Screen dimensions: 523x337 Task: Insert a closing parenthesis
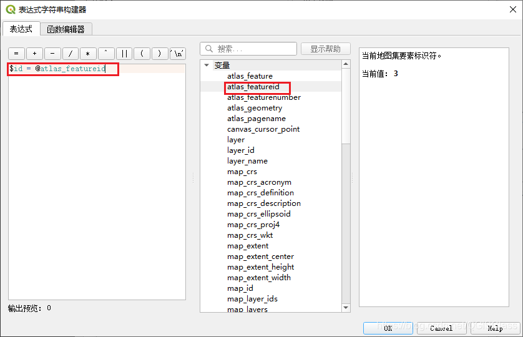[160, 54]
